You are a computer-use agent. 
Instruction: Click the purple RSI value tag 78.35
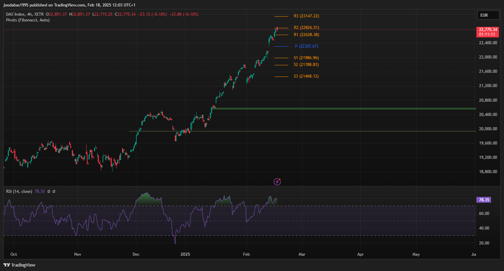tap(484, 200)
